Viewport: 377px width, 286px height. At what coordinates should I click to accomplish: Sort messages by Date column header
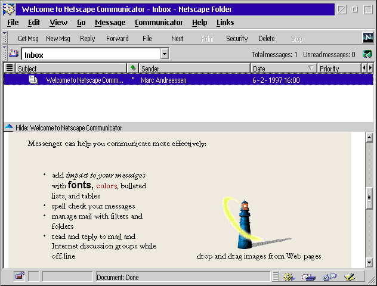(283, 68)
